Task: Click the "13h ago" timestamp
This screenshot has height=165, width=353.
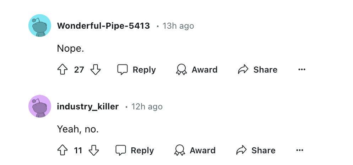Action: 178,26
